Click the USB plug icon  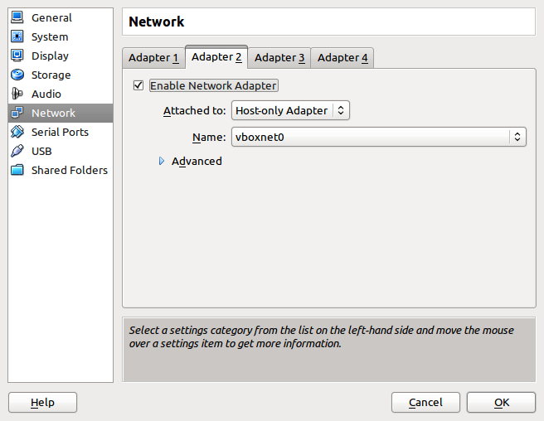[x=17, y=151]
